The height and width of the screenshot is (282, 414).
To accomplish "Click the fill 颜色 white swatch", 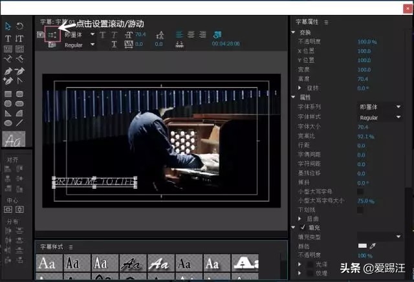I will [x=362, y=246].
